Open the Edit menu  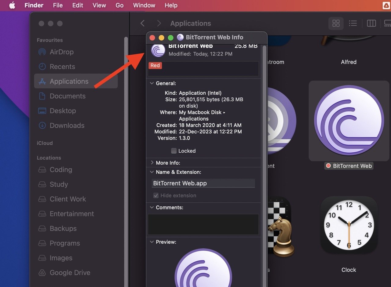point(78,5)
